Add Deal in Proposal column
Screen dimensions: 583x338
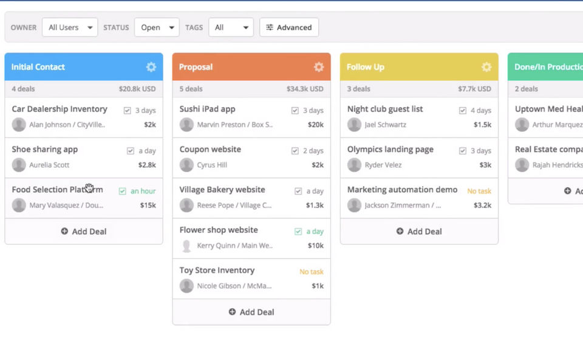pyautogui.click(x=251, y=312)
